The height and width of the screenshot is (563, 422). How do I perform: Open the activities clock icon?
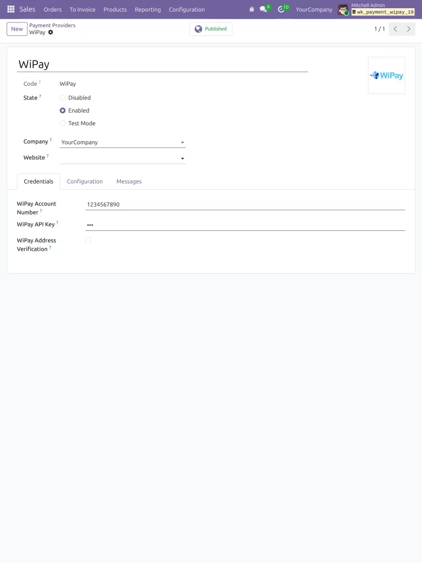click(x=281, y=9)
